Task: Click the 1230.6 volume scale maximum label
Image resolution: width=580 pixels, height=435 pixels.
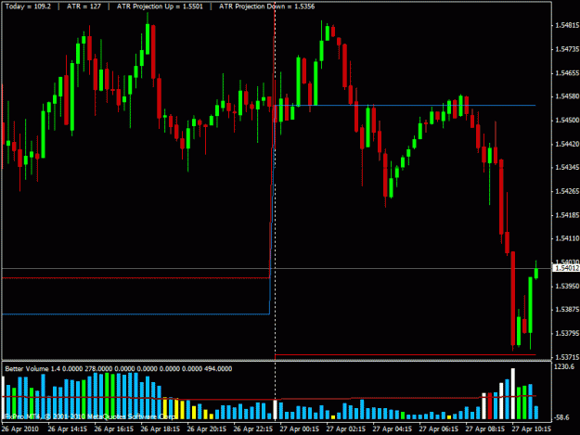Action: tap(564, 366)
